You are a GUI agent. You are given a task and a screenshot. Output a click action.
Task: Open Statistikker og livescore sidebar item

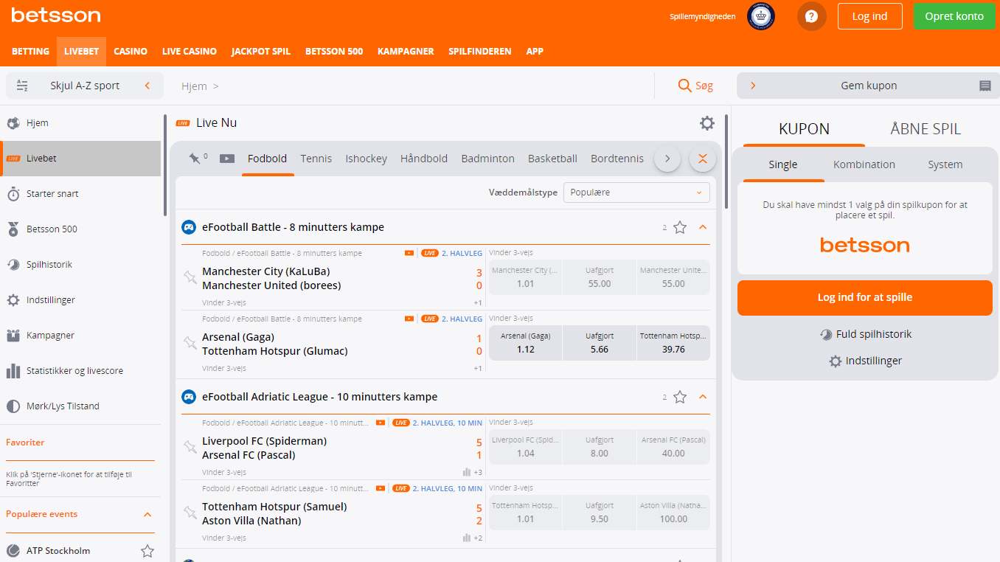[80, 370]
